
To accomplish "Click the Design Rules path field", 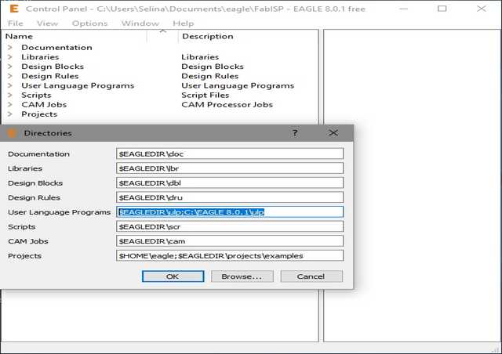I will click(x=230, y=197).
